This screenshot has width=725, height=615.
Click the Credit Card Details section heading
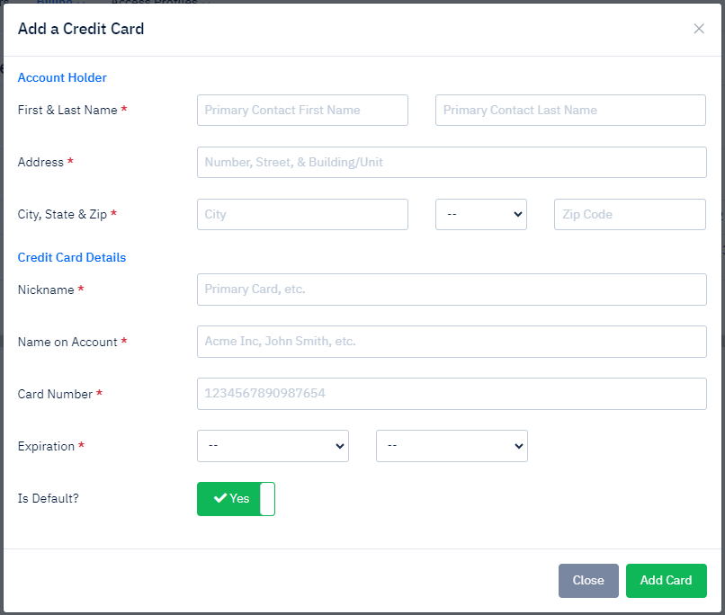click(72, 257)
